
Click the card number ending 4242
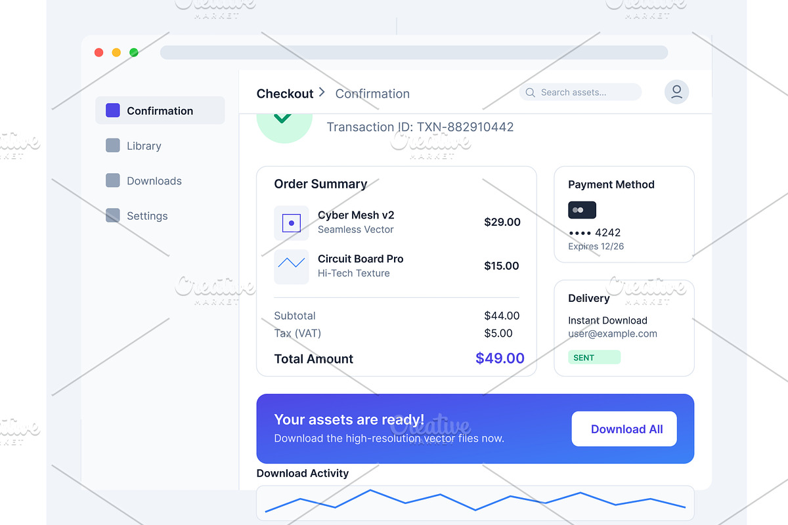point(594,232)
